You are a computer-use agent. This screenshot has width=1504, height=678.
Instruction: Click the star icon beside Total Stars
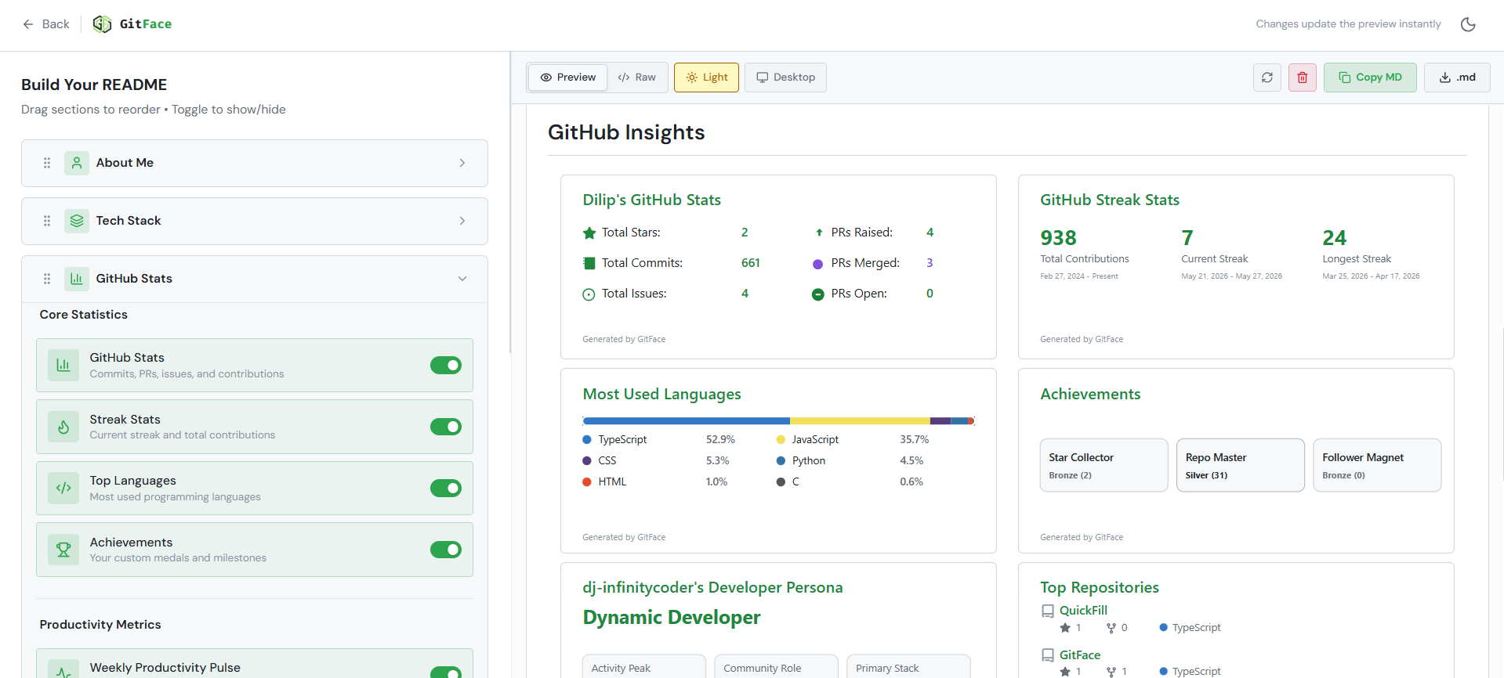[589, 233]
